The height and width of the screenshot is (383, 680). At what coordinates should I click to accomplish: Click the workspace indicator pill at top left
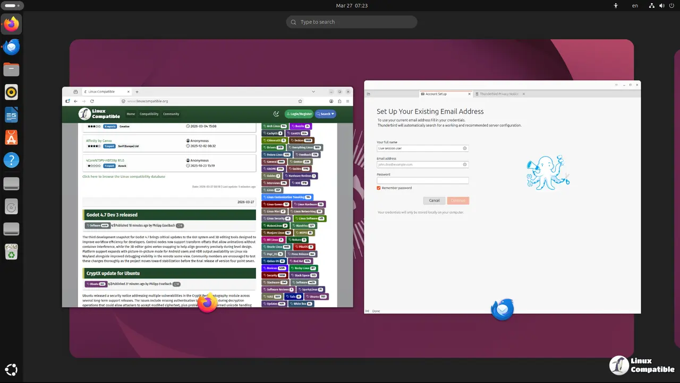tap(12, 5)
